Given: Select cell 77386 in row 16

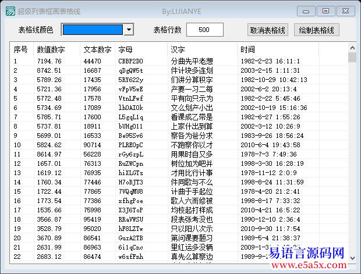Looking at the screenshot, I should 93,201.
